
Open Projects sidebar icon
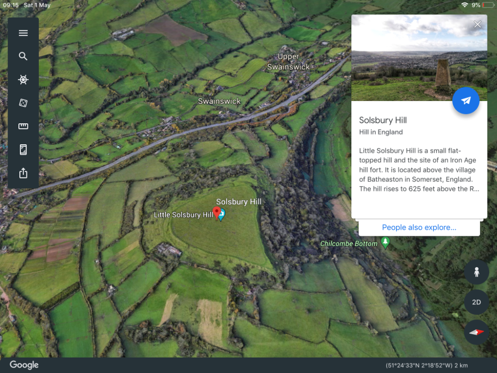click(x=23, y=149)
